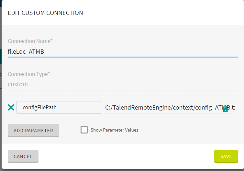The image size is (244, 171).
Task: Click the word configFilePath inside its box
Action: (39, 107)
